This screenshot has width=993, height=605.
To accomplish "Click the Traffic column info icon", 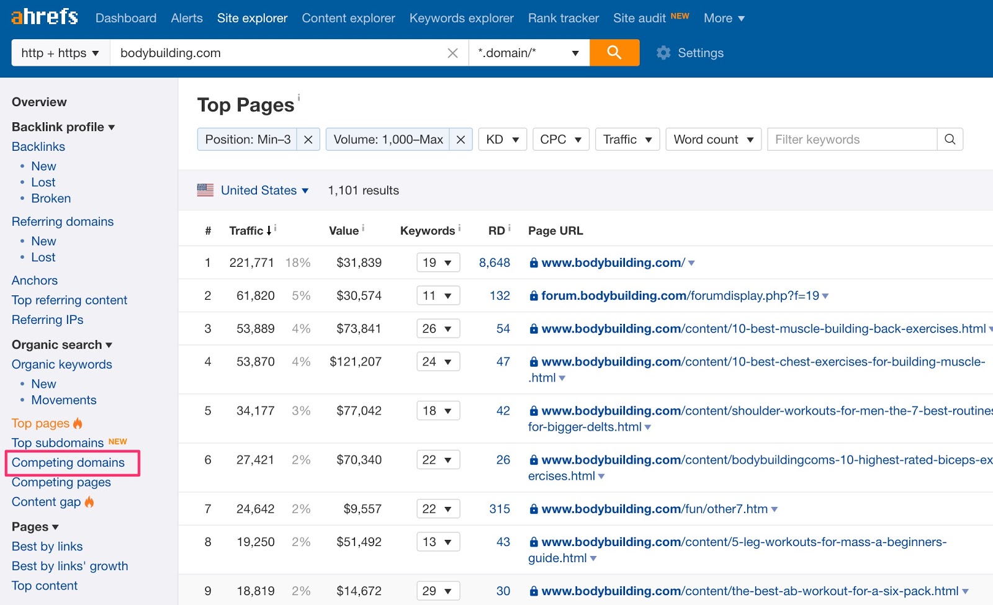I will tap(275, 228).
